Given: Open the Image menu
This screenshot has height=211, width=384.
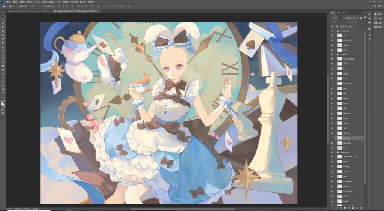Looking at the screenshot, I should point(22,2).
